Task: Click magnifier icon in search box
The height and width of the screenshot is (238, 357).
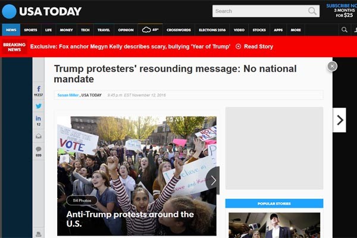Action: [x=312, y=11]
